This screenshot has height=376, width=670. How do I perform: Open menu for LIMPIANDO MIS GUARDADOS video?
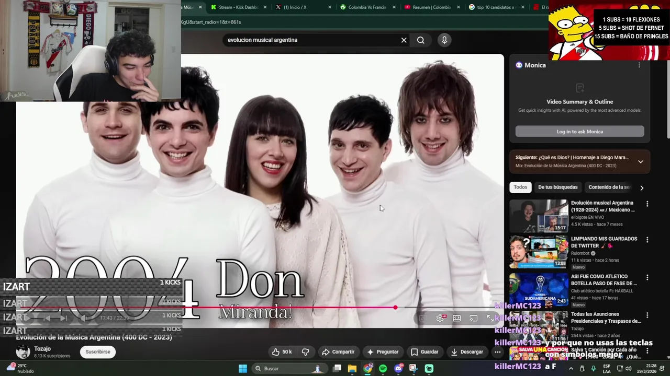[647, 240]
